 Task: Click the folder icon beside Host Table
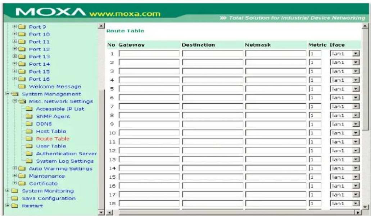pyautogui.click(x=29, y=131)
